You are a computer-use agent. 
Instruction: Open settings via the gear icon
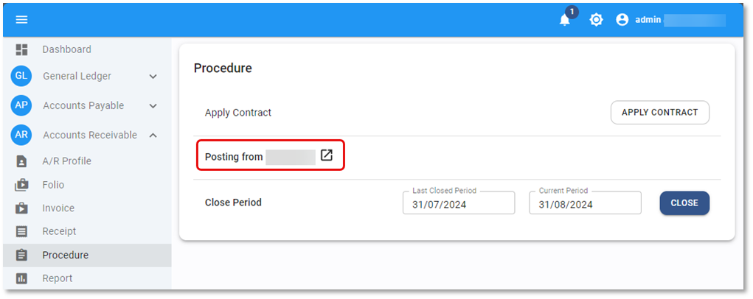click(x=596, y=20)
